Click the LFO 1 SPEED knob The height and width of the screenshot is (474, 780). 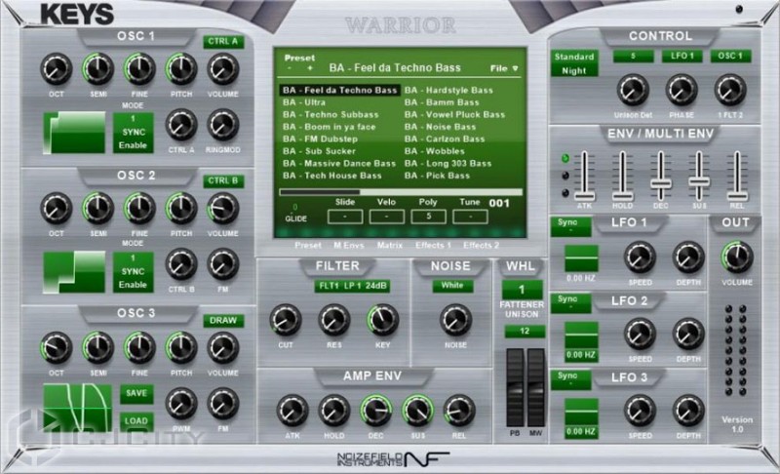[x=640, y=257]
